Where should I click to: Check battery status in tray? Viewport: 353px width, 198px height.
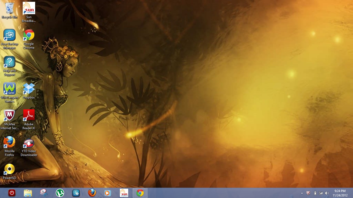315,193
